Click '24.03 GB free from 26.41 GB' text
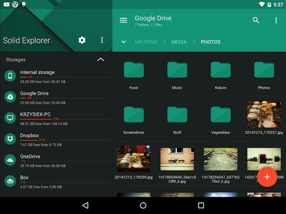The image size is (286, 214). click(43, 82)
